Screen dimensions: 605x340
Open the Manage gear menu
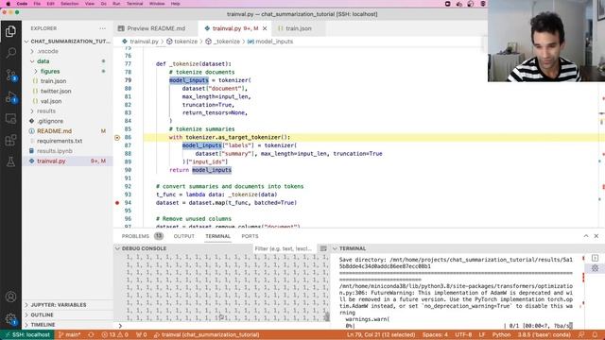[x=10, y=319]
